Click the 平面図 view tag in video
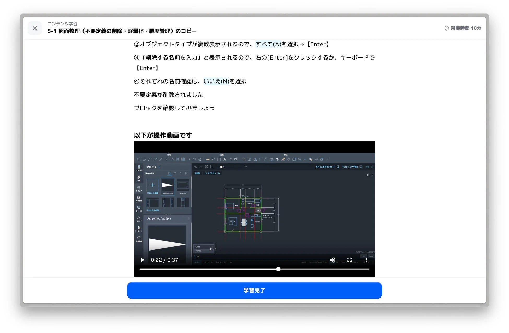Screen dimensions: 509x333 [x=197, y=173]
